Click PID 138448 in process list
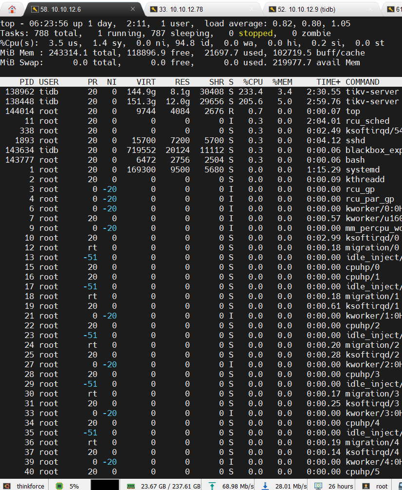This screenshot has width=402, height=490. 19,102
